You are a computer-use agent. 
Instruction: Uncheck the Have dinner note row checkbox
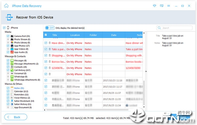tap(46, 43)
